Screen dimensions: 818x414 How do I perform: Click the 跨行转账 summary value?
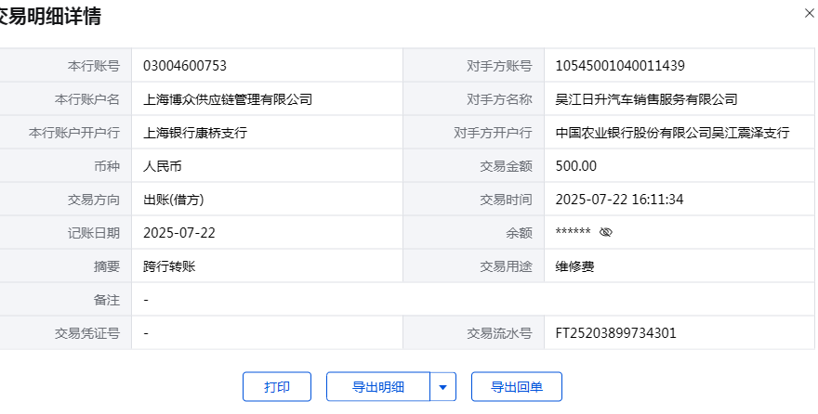pyautogui.click(x=169, y=266)
